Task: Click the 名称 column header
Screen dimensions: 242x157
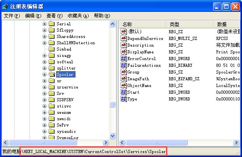Action: click(x=143, y=24)
